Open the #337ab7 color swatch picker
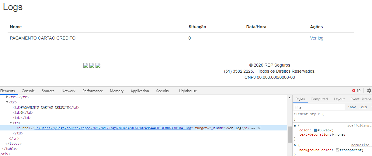Viewport: 372px width, 156px height. (315, 130)
